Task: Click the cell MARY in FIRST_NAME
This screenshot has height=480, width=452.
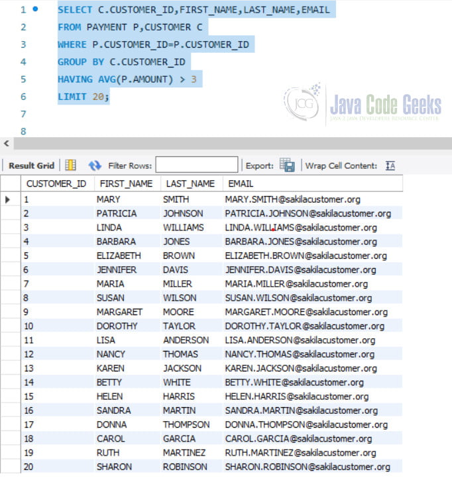Action: point(109,199)
